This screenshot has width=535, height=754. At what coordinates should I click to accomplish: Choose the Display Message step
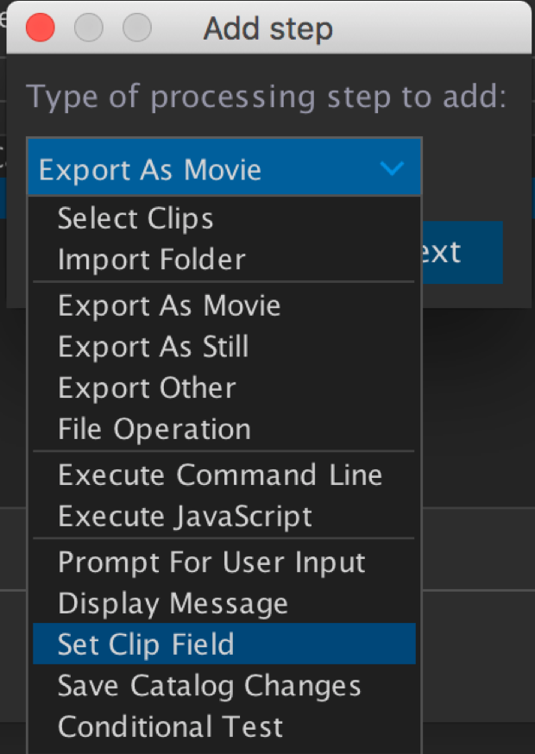click(173, 603)
